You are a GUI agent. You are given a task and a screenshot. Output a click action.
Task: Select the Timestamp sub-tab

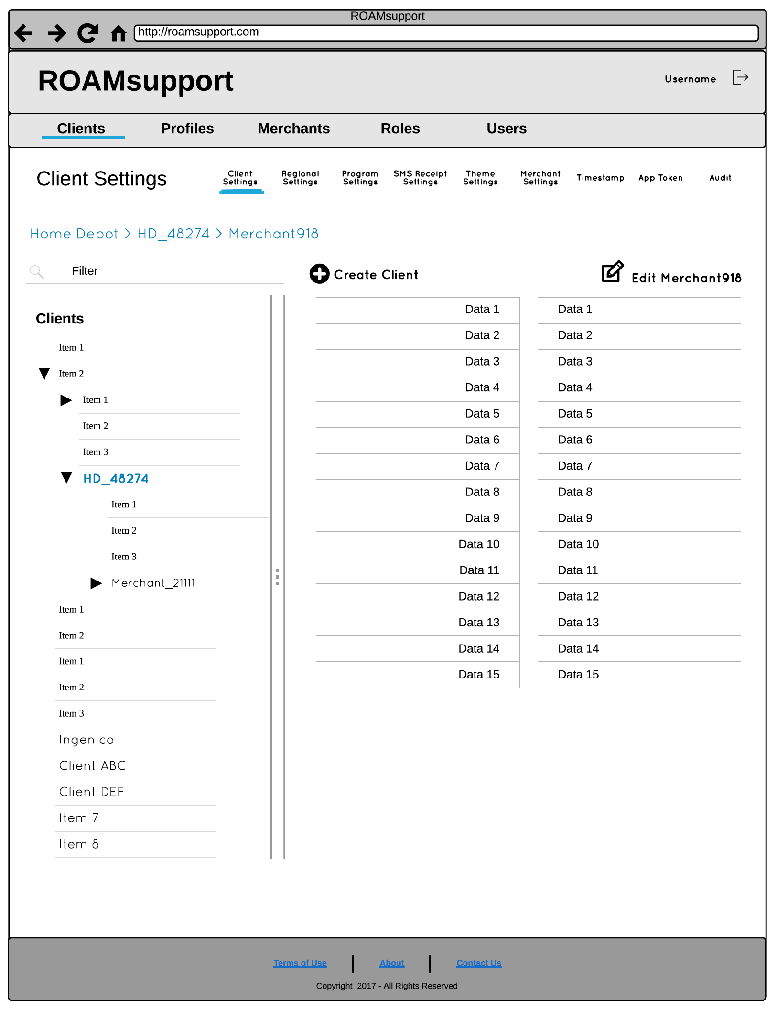pos(601,178)
